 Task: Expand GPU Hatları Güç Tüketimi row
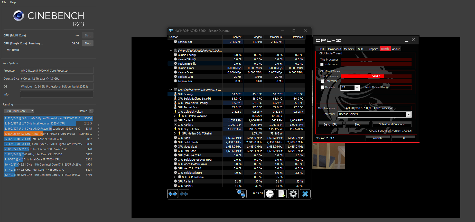[175, 133]
